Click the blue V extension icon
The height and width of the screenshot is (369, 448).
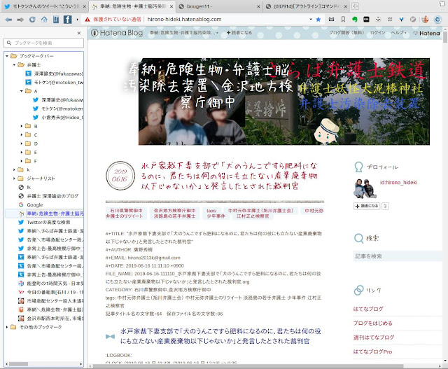(x=401, y=20)
